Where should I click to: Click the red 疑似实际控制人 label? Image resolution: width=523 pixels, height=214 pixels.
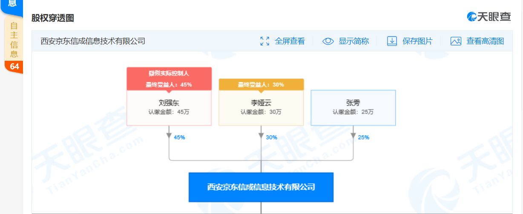pyautogui.click(x=169, y=73)
